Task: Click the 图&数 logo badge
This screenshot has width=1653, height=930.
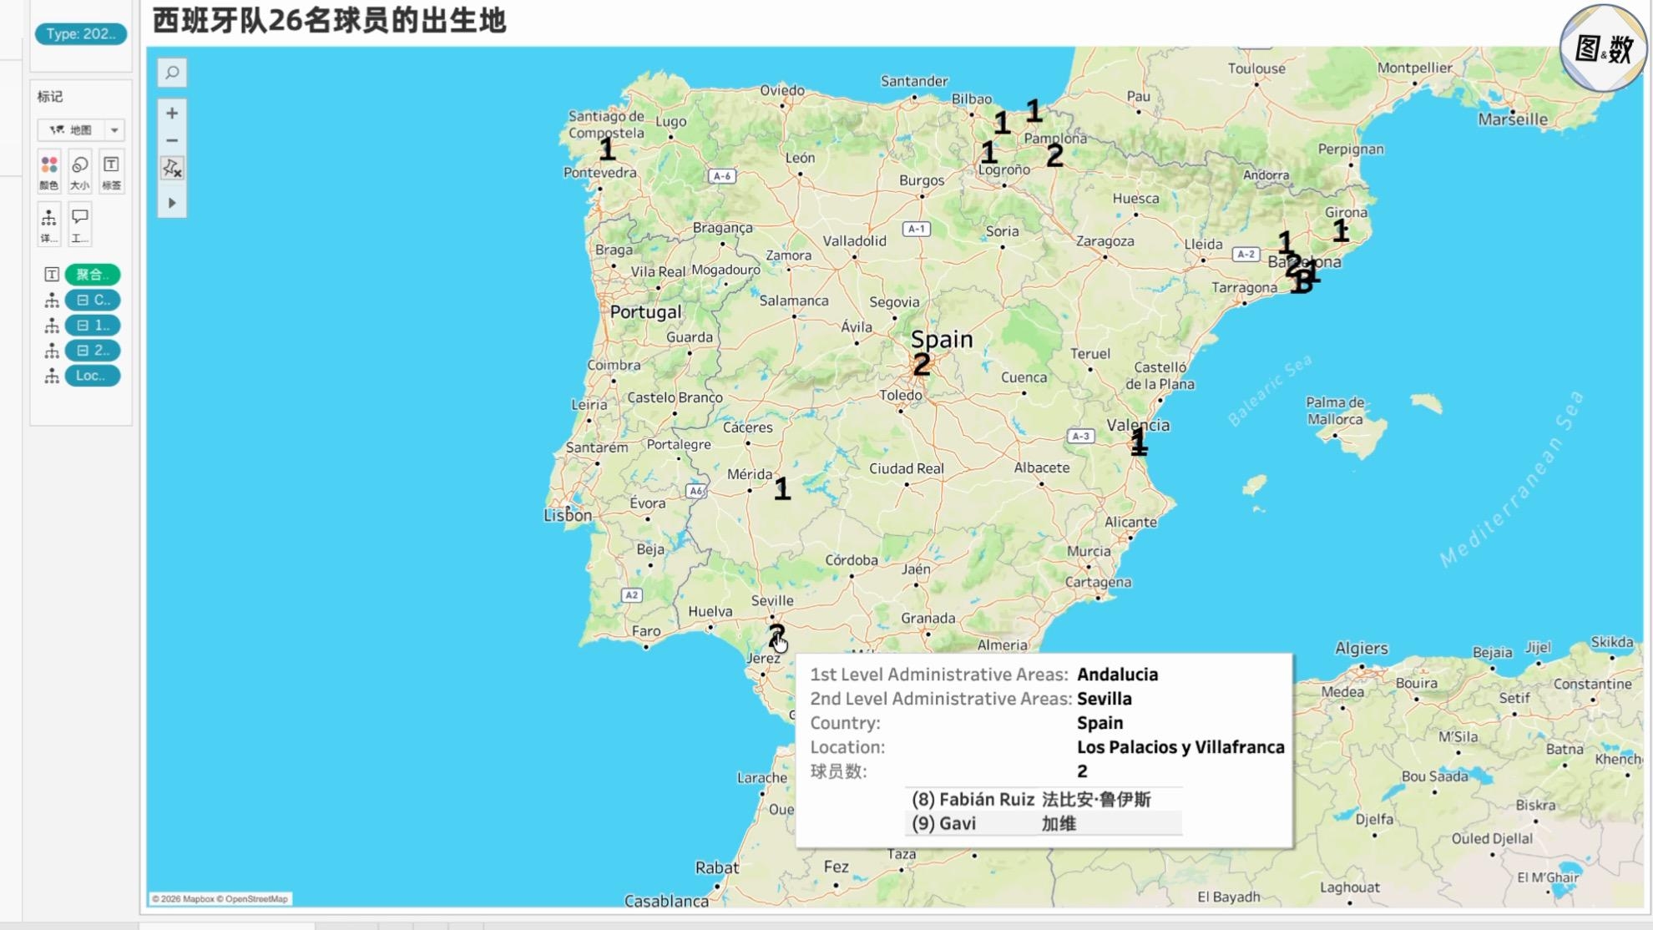Action: click(x=1602, y=48)
